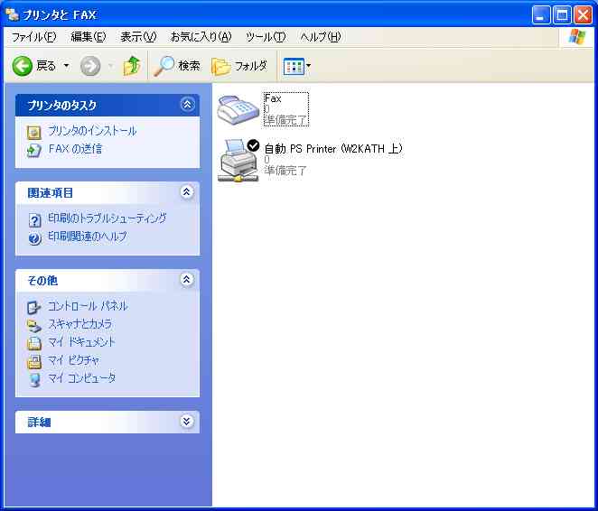Open the Back button history dropdown arrow
598x511 pixels.
click(x=66, y=66)
